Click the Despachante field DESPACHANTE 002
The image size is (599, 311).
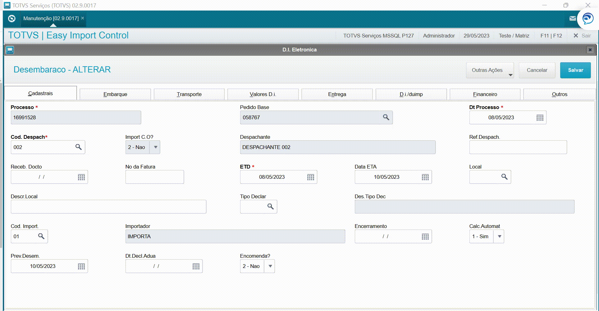(338, 147)
